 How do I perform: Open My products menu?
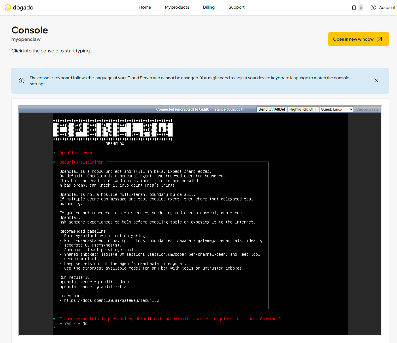(177, 7)
